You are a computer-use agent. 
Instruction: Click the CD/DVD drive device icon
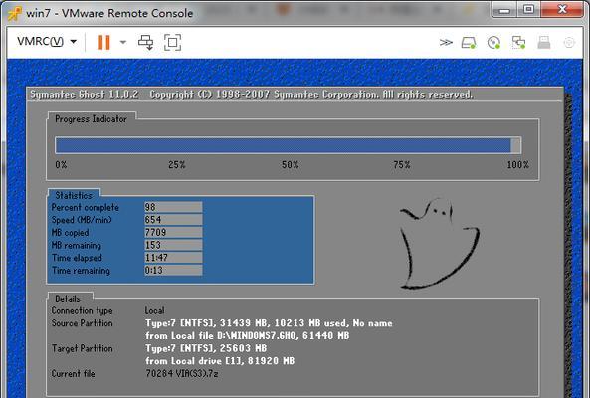493,43
